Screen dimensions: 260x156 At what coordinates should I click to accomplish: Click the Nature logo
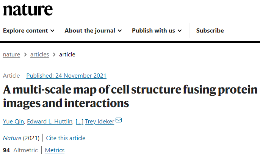point(28,9)
